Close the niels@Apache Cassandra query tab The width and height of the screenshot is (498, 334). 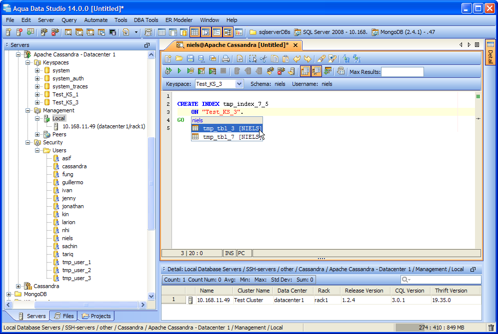(x=295, y=45)
